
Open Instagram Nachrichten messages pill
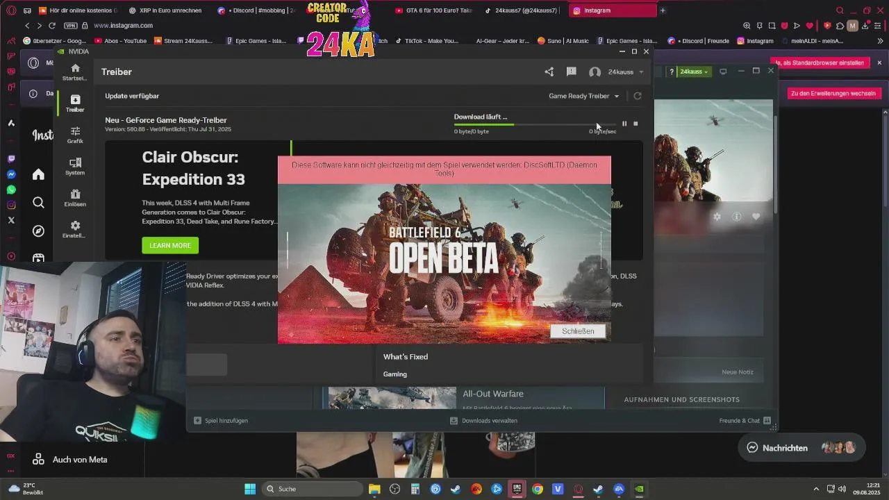[x=801, y=448]
